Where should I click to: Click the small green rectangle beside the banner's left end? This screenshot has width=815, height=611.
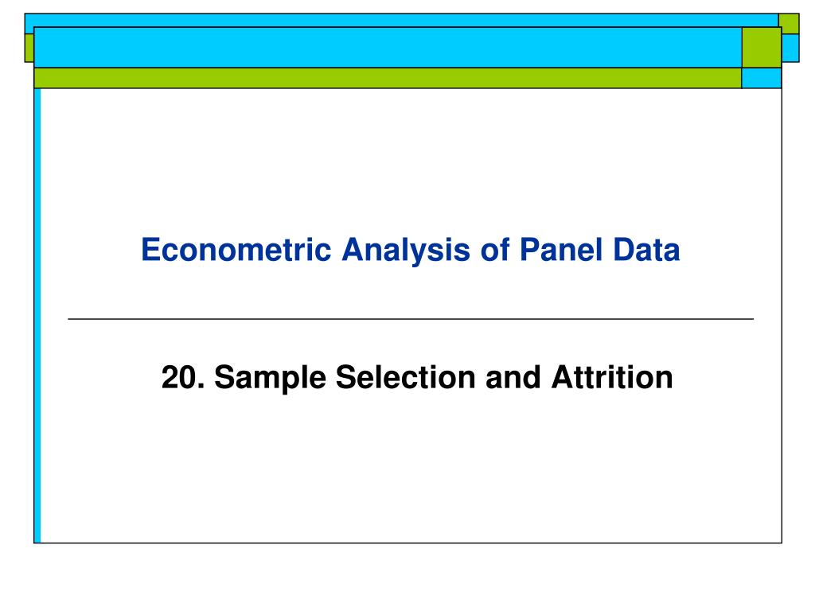pyautogui.click(x=29, y=48)
